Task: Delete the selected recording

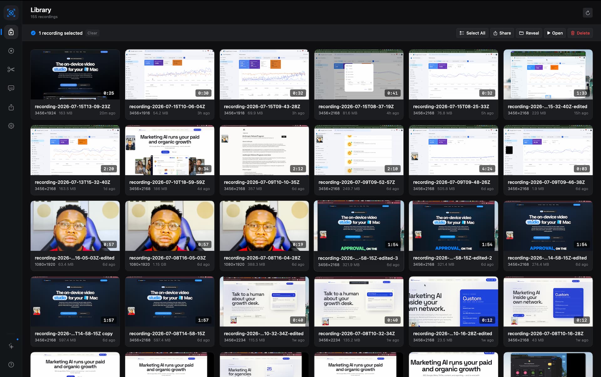Action: [x=580, y=33]
